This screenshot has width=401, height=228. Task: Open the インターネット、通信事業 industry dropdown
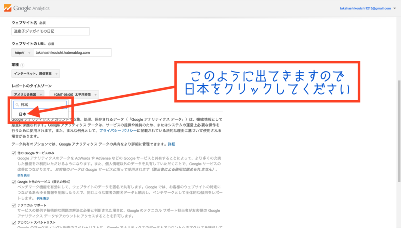pyautogui.click(x=35, y=74)
